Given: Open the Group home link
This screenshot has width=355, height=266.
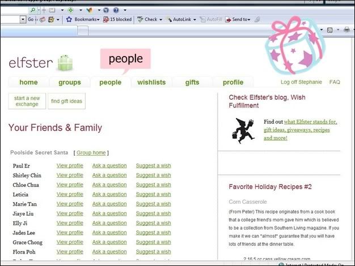Looking at the screenshot, I should tap(91, 153).
